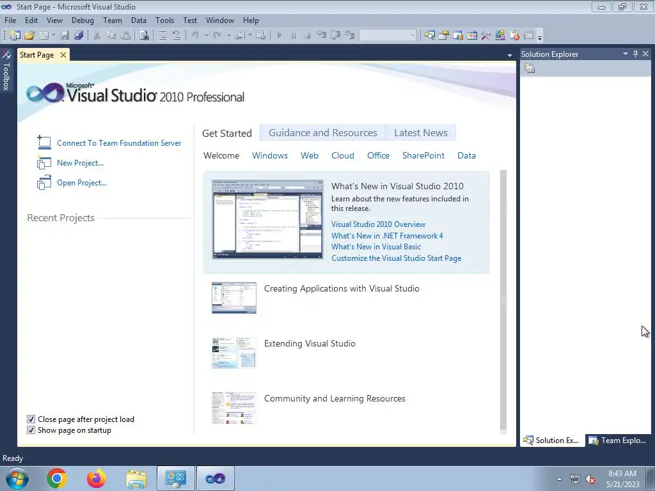Launch Google Chrome from the taskbar

[57, 478]
